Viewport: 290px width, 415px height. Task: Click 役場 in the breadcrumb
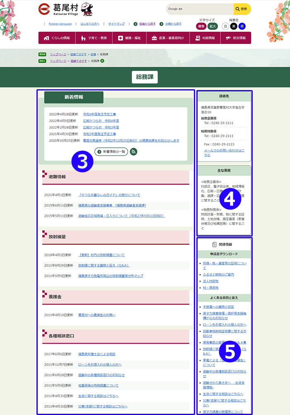93,54
